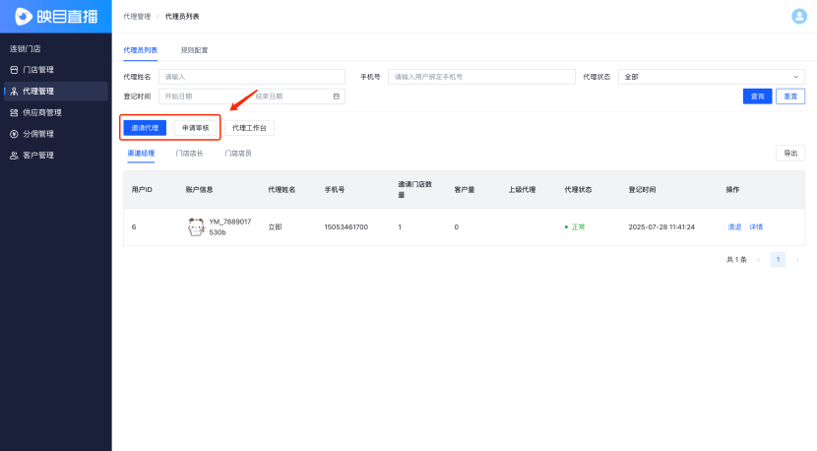Click the 登记时间 column header

point(642,190)
